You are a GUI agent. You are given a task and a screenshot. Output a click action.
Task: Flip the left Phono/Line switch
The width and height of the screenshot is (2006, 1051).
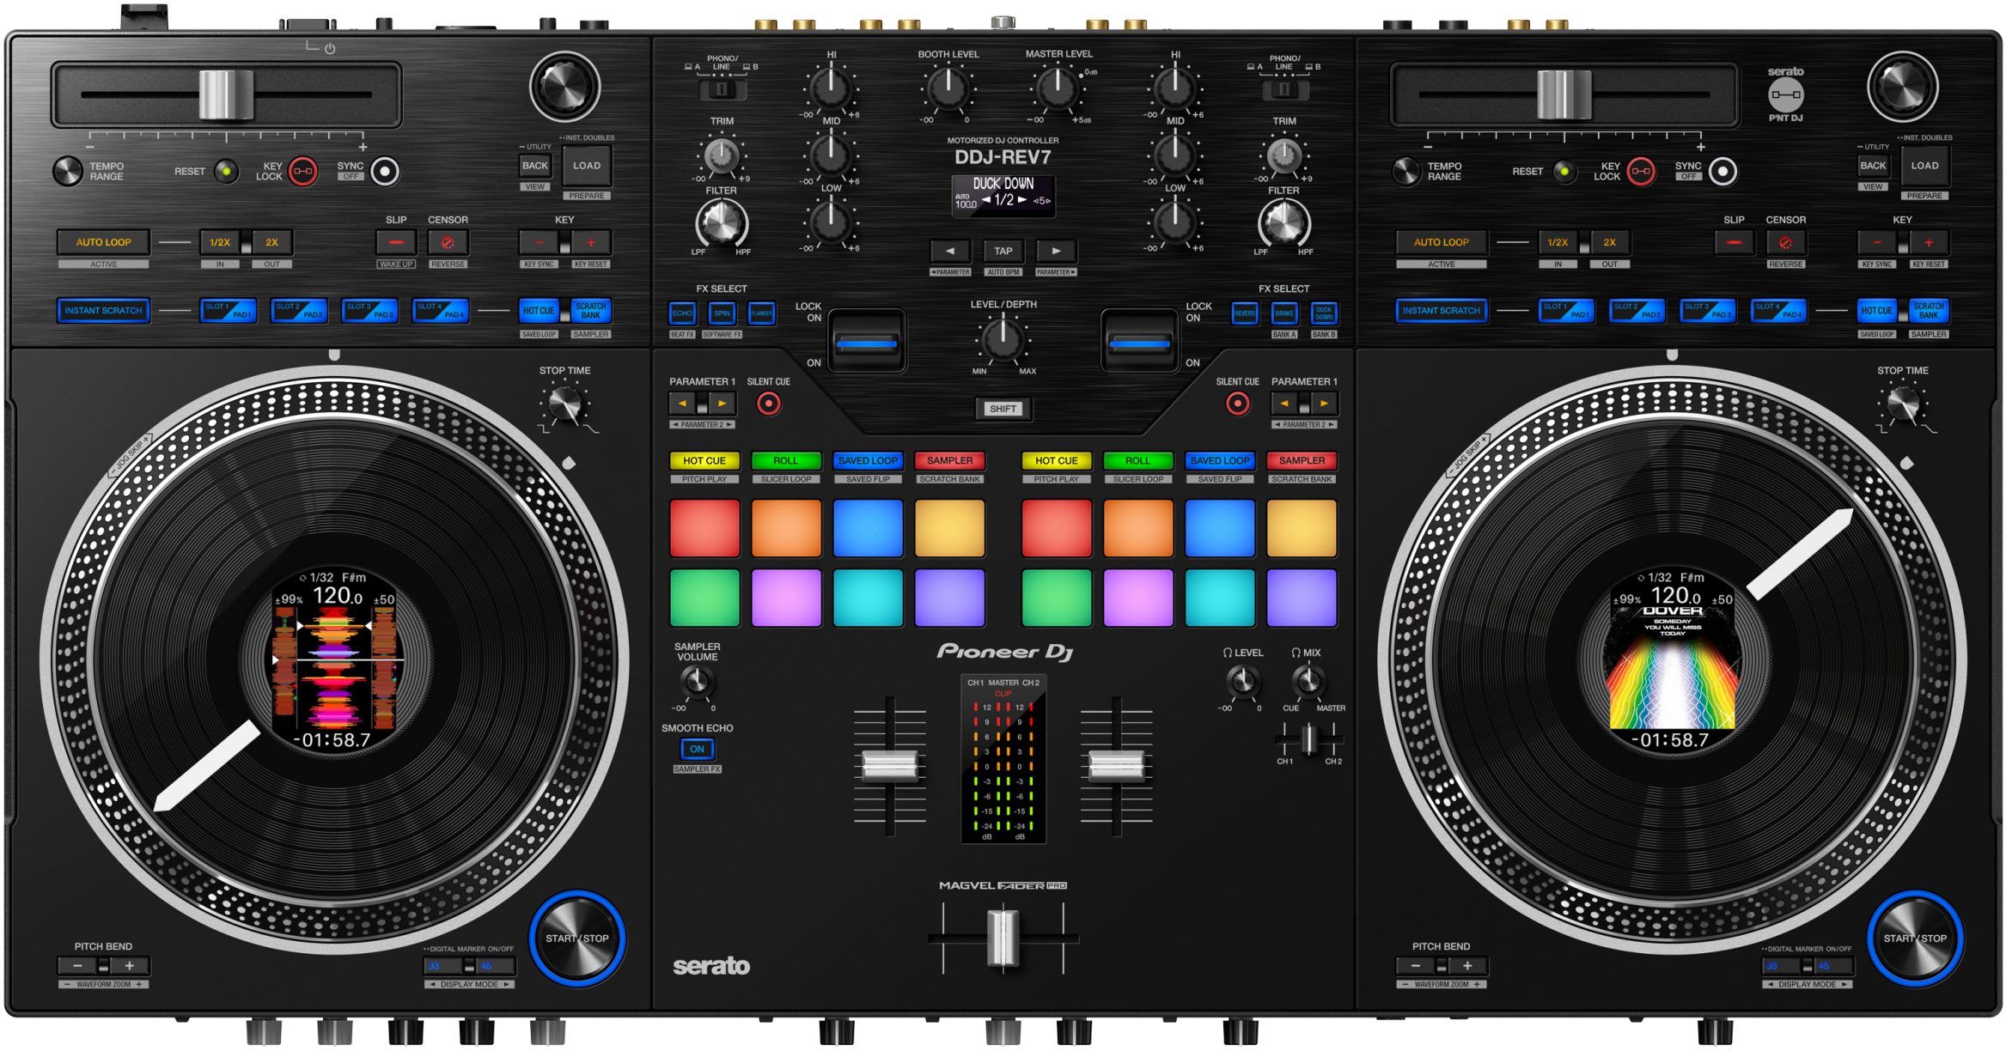pos(722,89)
